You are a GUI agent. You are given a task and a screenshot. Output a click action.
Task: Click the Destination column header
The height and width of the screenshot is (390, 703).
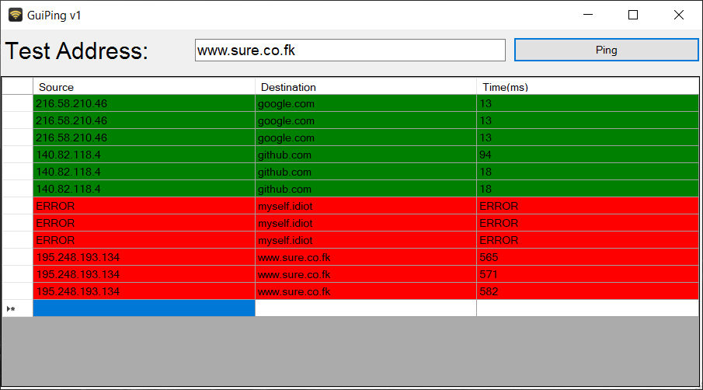366,86
